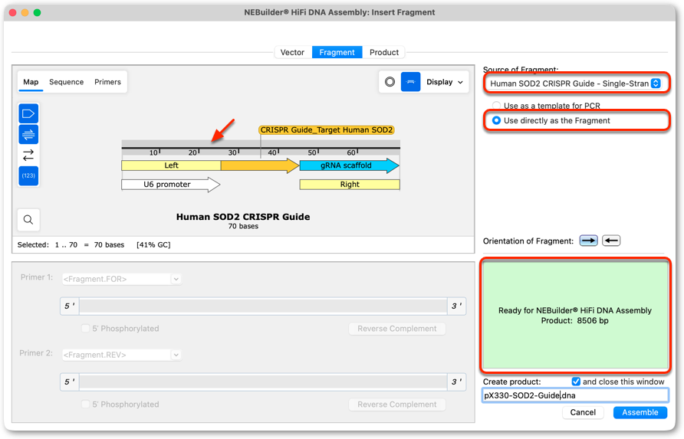Select the gRNA scaffold feature arrow

(349, 165)
